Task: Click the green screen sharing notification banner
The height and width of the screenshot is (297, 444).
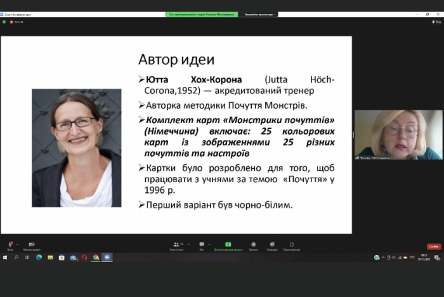Action: coord(202,14)
